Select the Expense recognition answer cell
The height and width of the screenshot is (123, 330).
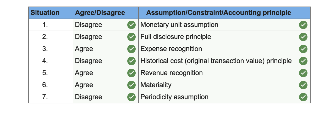217,49
